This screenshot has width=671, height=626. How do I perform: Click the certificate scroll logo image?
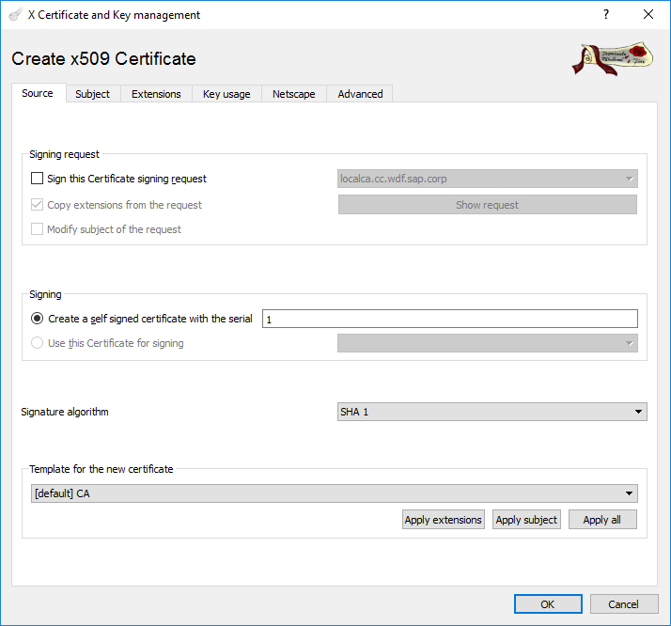pyautogui.click(x=612, y=57)
